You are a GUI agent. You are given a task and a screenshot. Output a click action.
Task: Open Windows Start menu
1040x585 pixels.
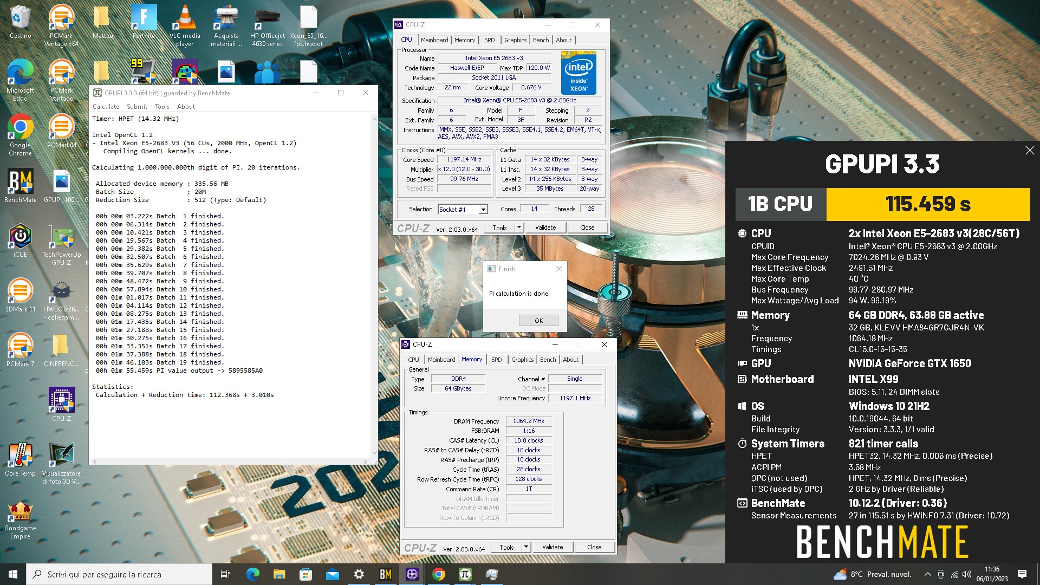coord(13,574)
